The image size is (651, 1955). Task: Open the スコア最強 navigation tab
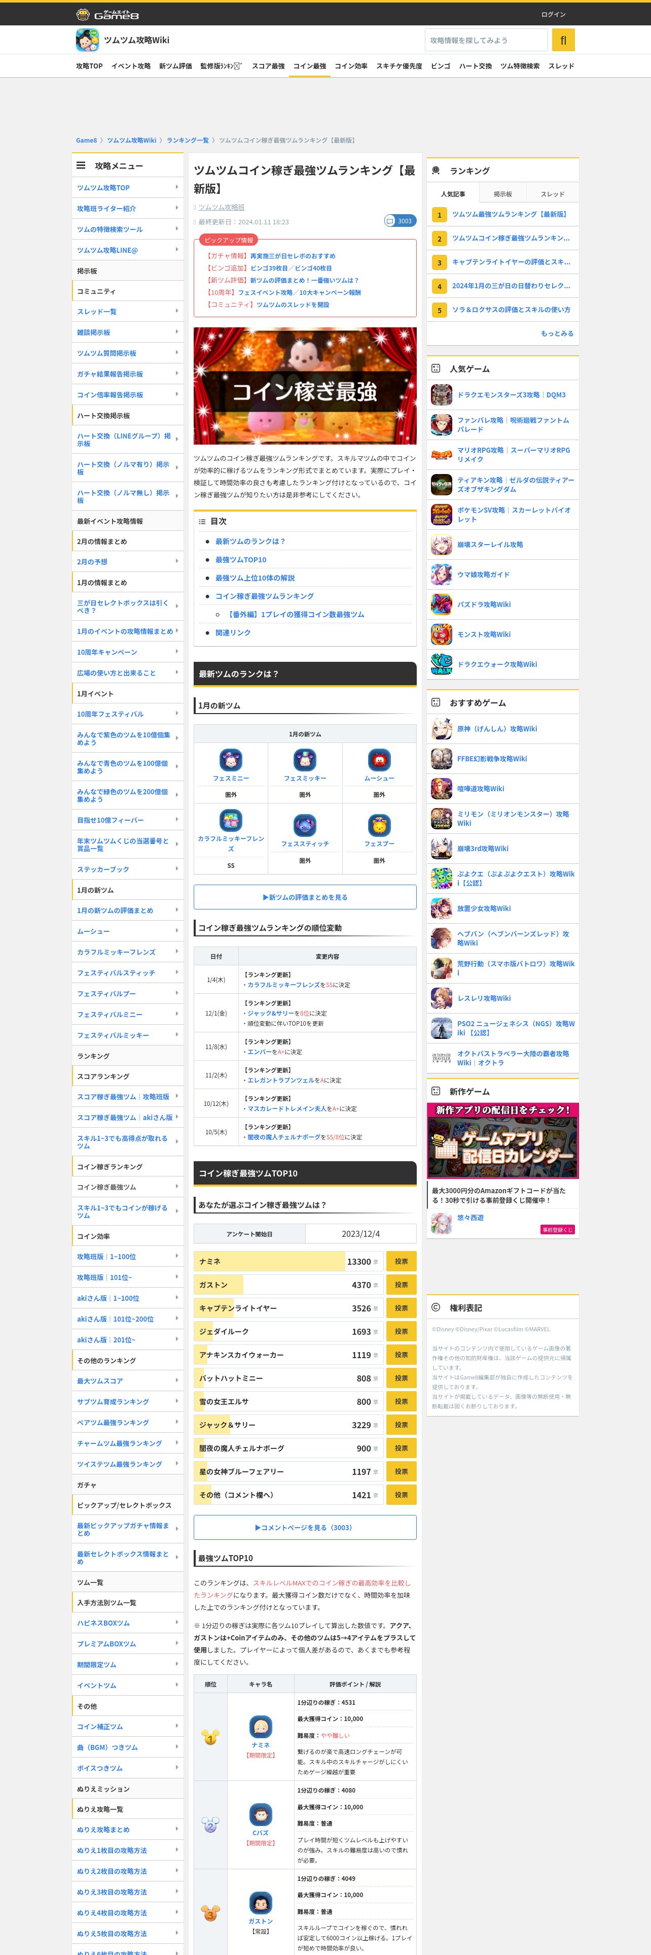[268, 66]
